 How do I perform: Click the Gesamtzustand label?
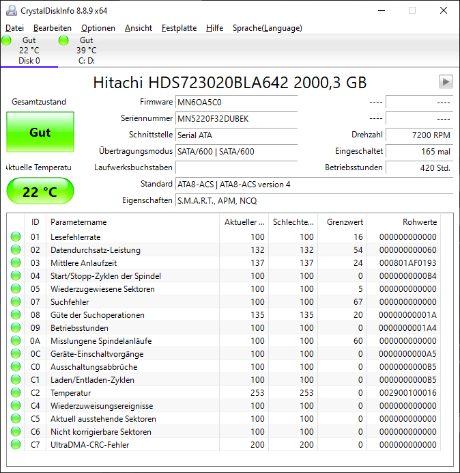[39, 102]
